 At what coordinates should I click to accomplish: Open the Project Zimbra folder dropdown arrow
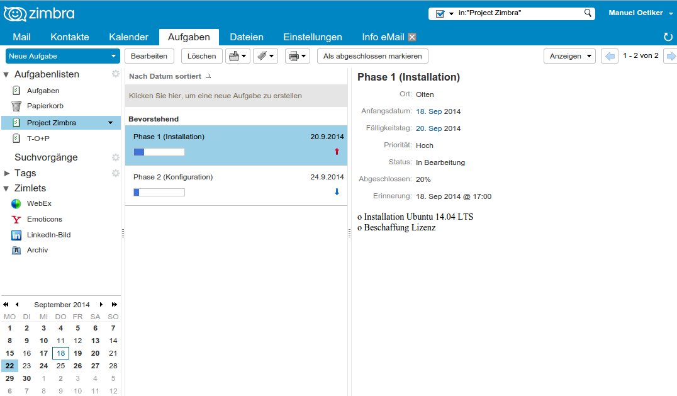111,123
